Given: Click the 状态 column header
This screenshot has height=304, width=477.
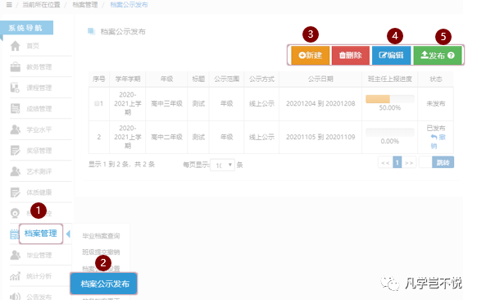Looking at the screenshot, I should [x=436, y=79].
